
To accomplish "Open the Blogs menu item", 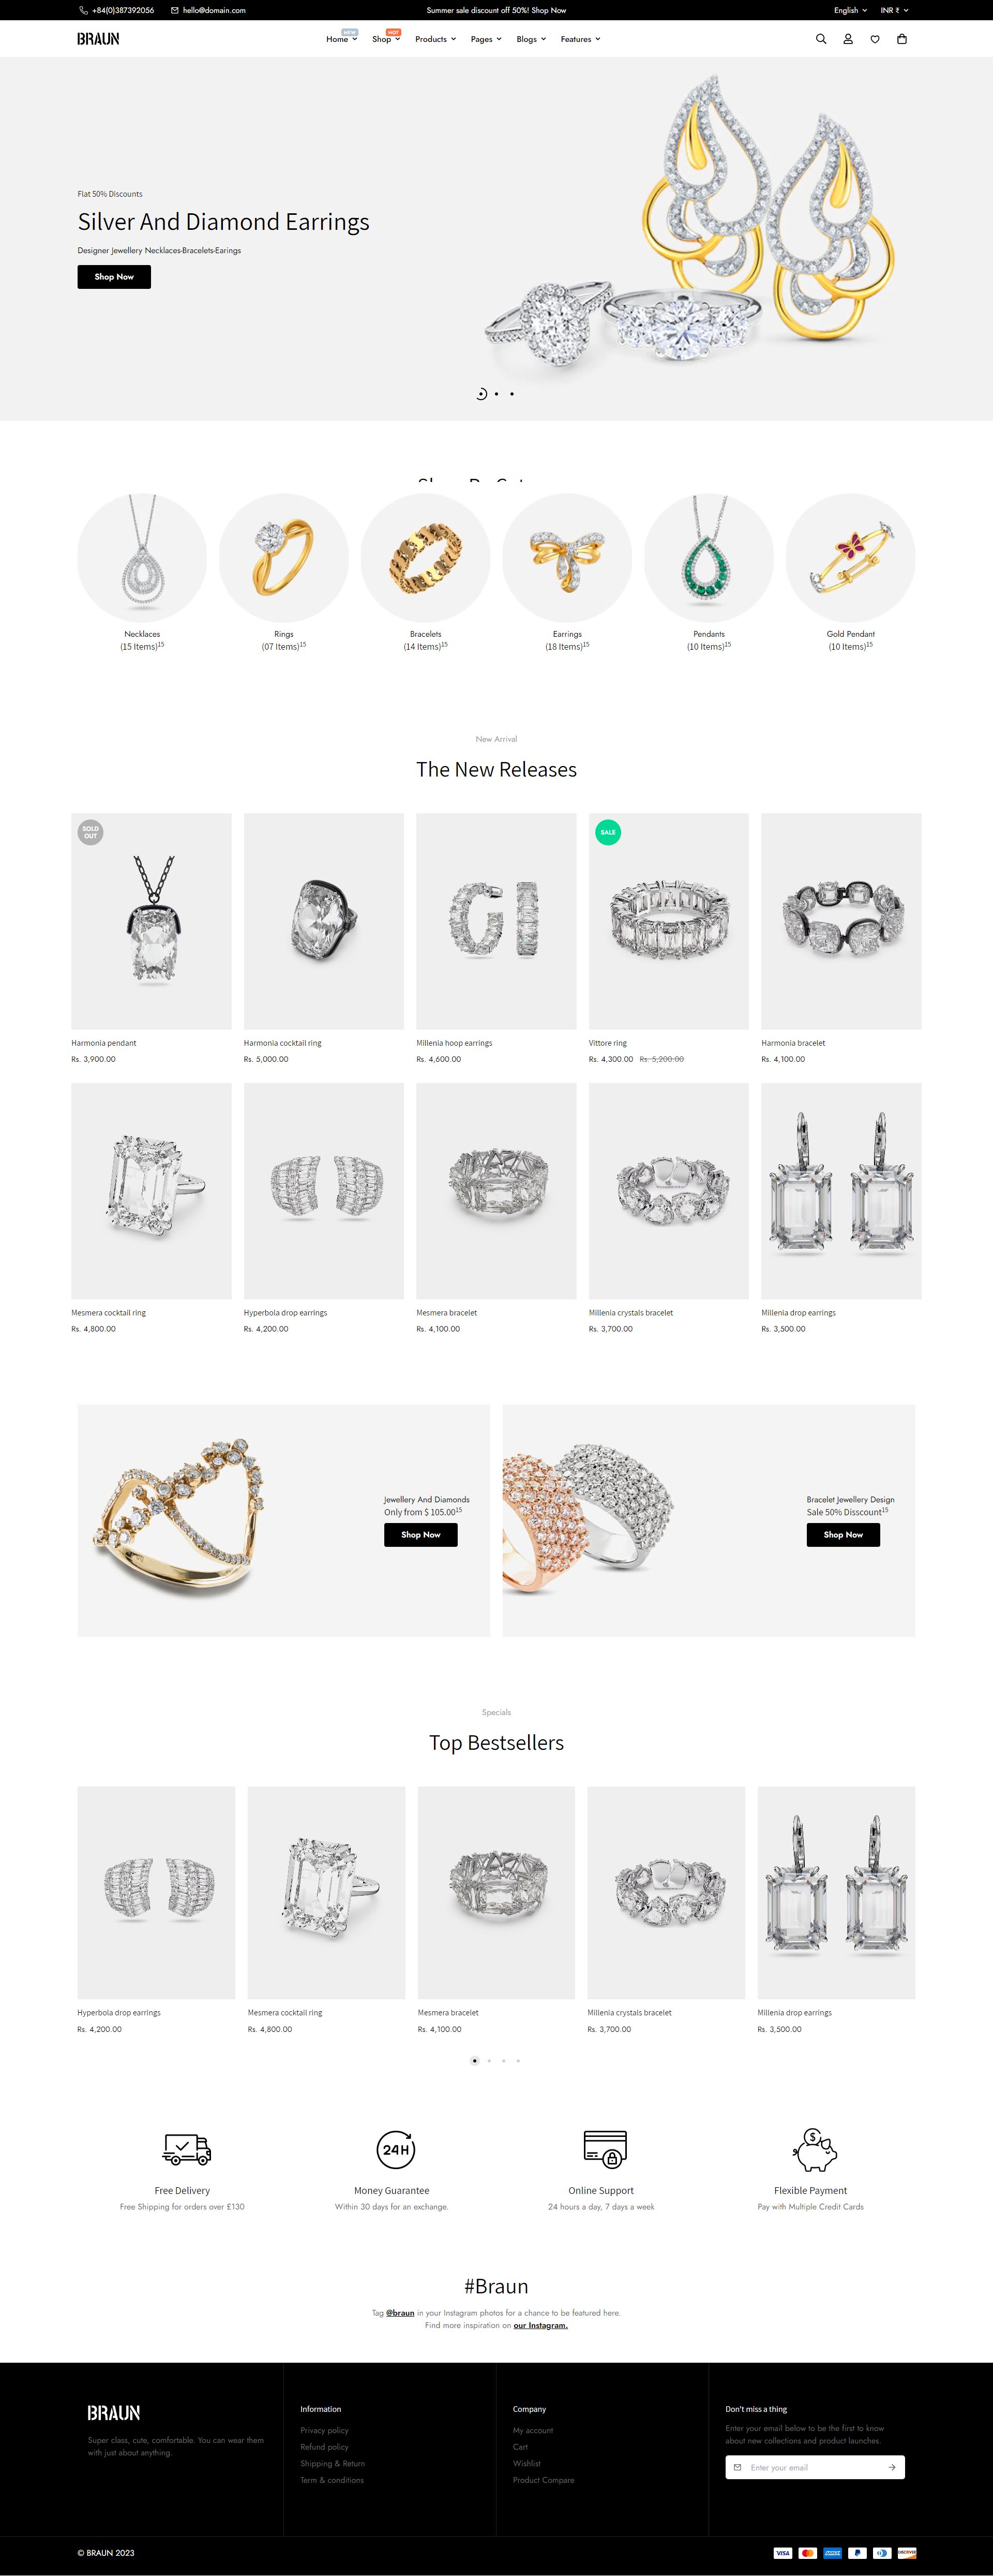I will tap(531, 39).
